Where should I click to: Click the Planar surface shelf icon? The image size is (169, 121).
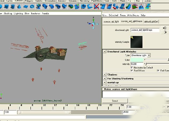[x=52, y=6]
